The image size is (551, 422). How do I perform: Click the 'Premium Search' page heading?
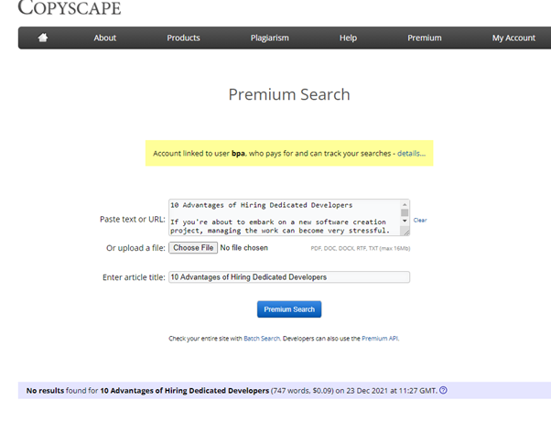(x=289, y=94)
